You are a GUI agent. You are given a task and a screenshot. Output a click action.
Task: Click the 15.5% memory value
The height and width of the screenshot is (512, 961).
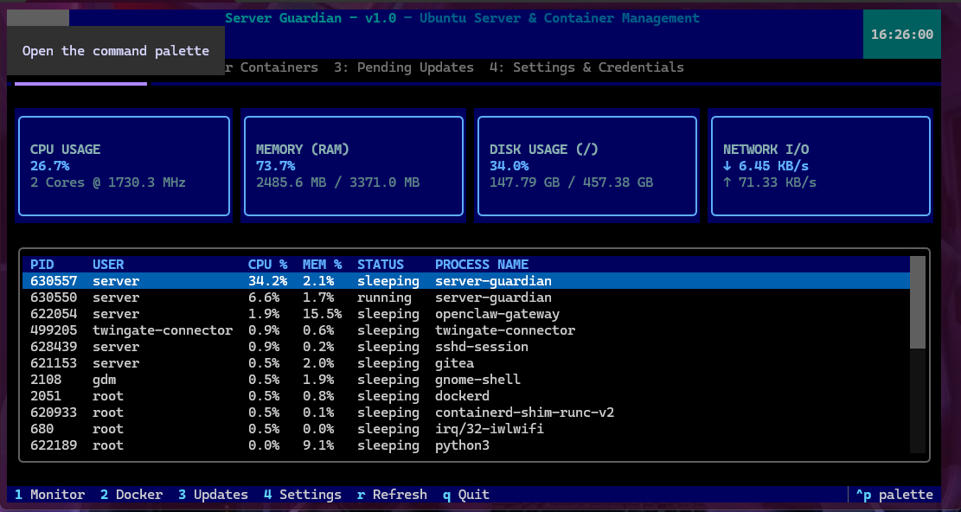coord(323,314)
